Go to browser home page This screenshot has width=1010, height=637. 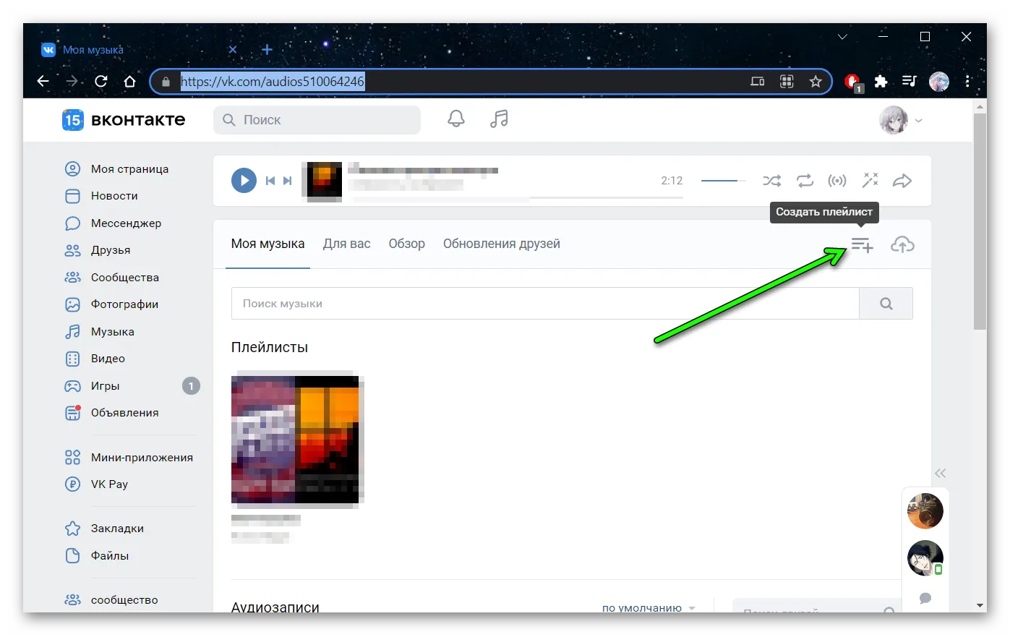(x=130, y=81)
